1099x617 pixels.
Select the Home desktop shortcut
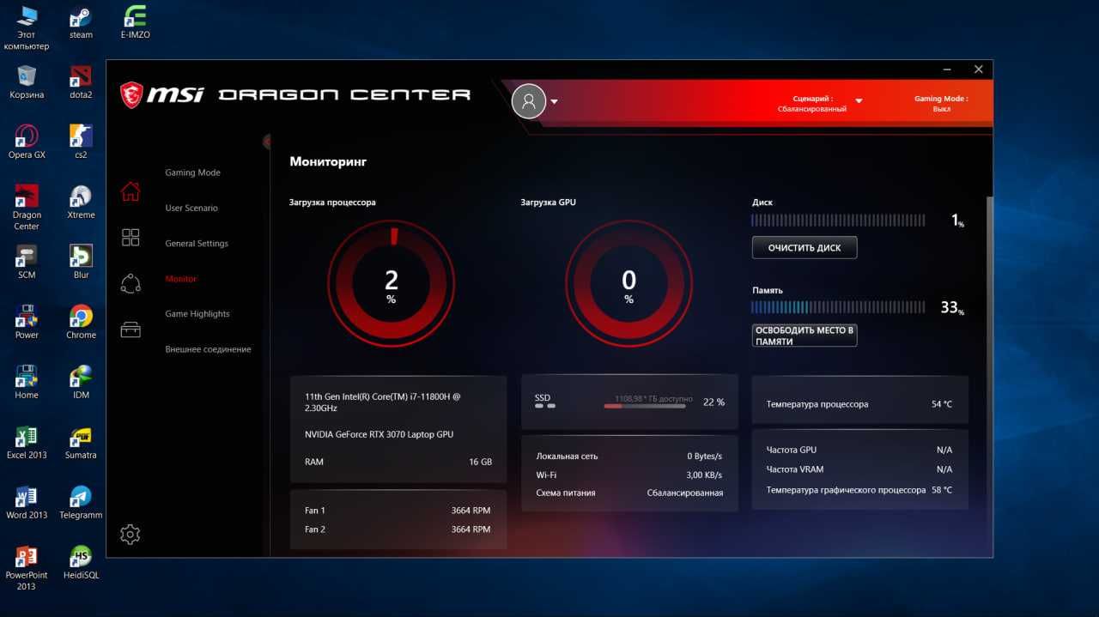(x=27, y=383)
